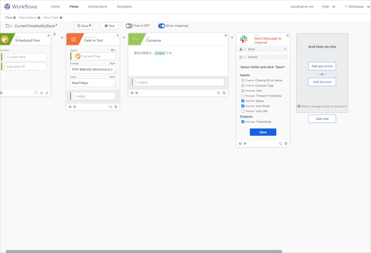Disable the Show mappings toggle
The width and height of the screenshot is (371, 253).
coord(161,26)
